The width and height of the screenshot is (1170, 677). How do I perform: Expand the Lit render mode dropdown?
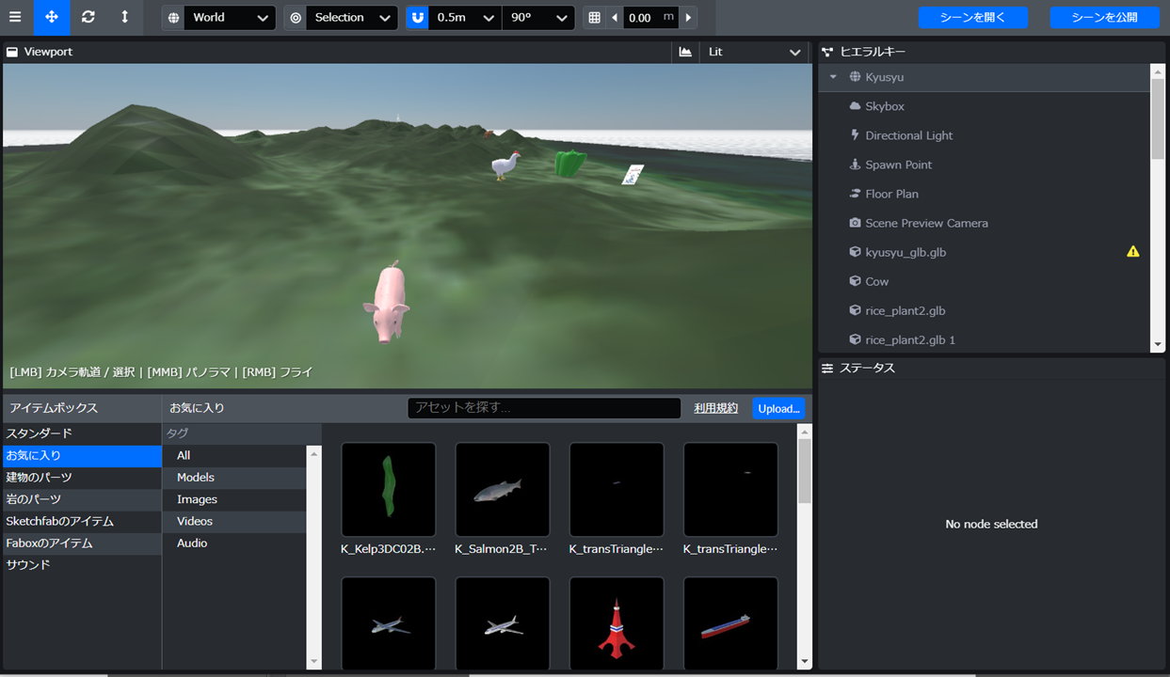(753, 52)
